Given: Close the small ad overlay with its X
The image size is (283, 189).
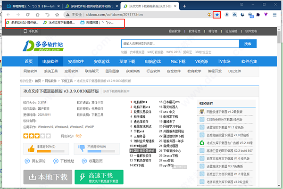Looking at the screenshot, I should 184,167.
